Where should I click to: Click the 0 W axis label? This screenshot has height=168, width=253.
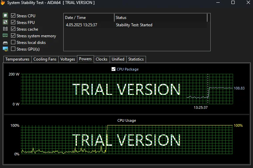[16, 104]
